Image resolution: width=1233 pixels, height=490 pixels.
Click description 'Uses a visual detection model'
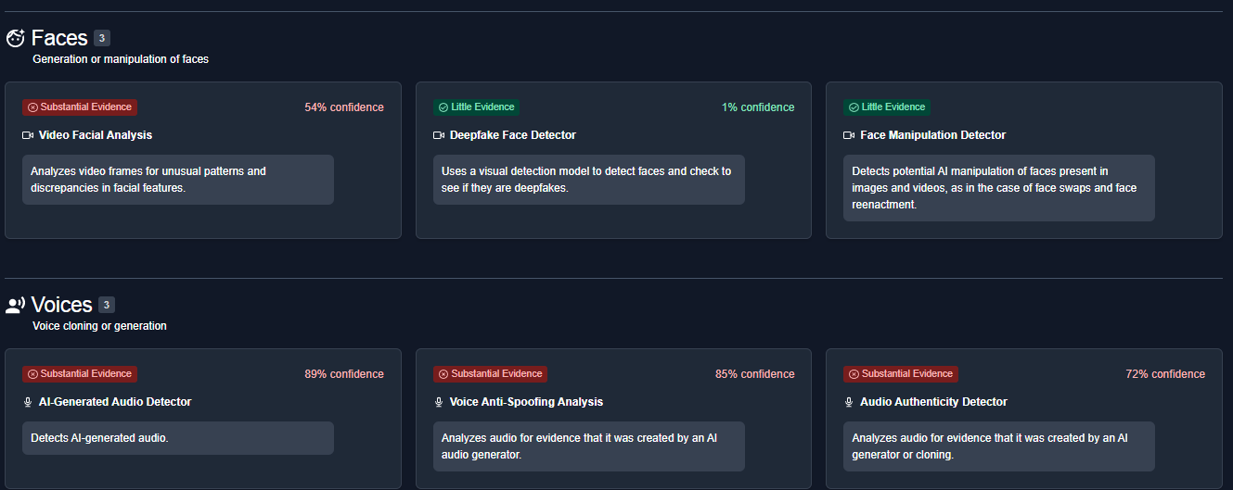point(588,180)
